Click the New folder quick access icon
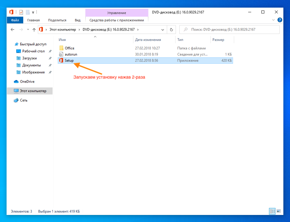The image size is (290, 222). [x=28, y=13]
